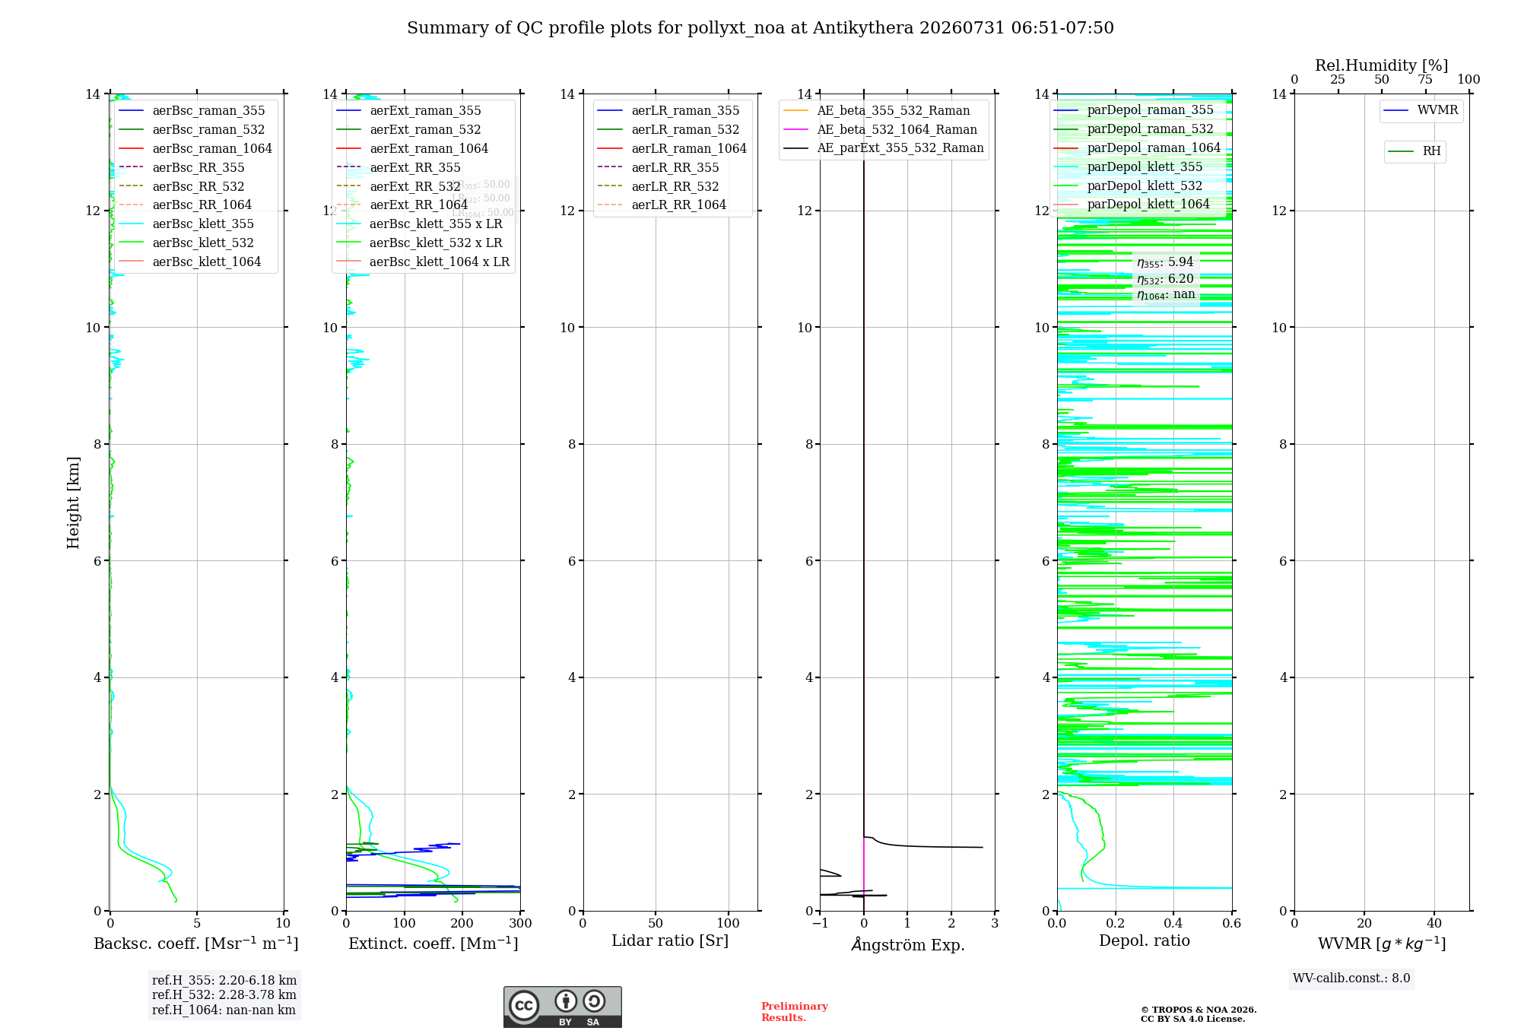1521x1034 pixels.
Task: Select legend entry parDepol_klett_1064
Action: click(x=1132, y=205)
